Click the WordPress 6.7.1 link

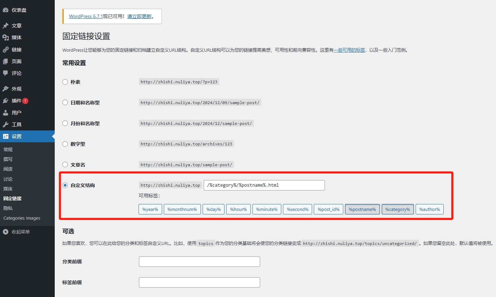(x=86, y=16)
